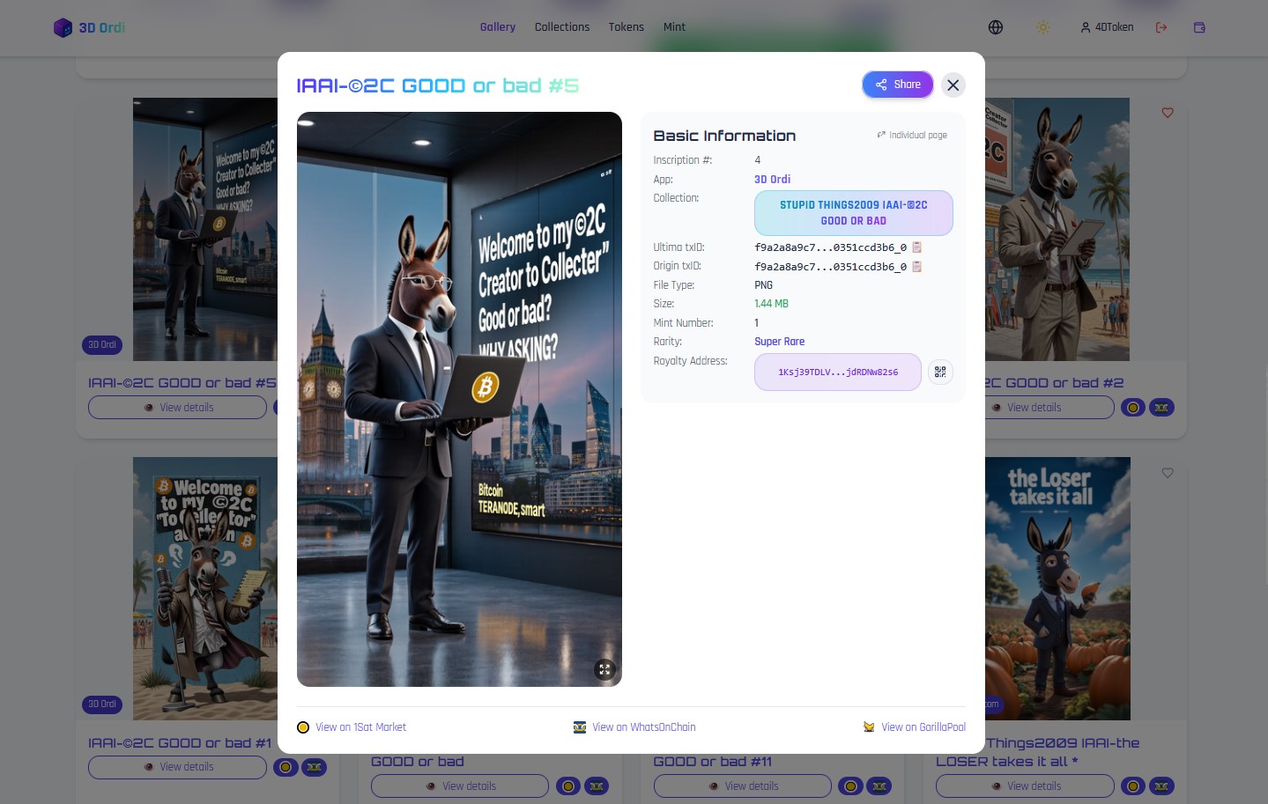Open the wallet icon in header

(1199, 27)
